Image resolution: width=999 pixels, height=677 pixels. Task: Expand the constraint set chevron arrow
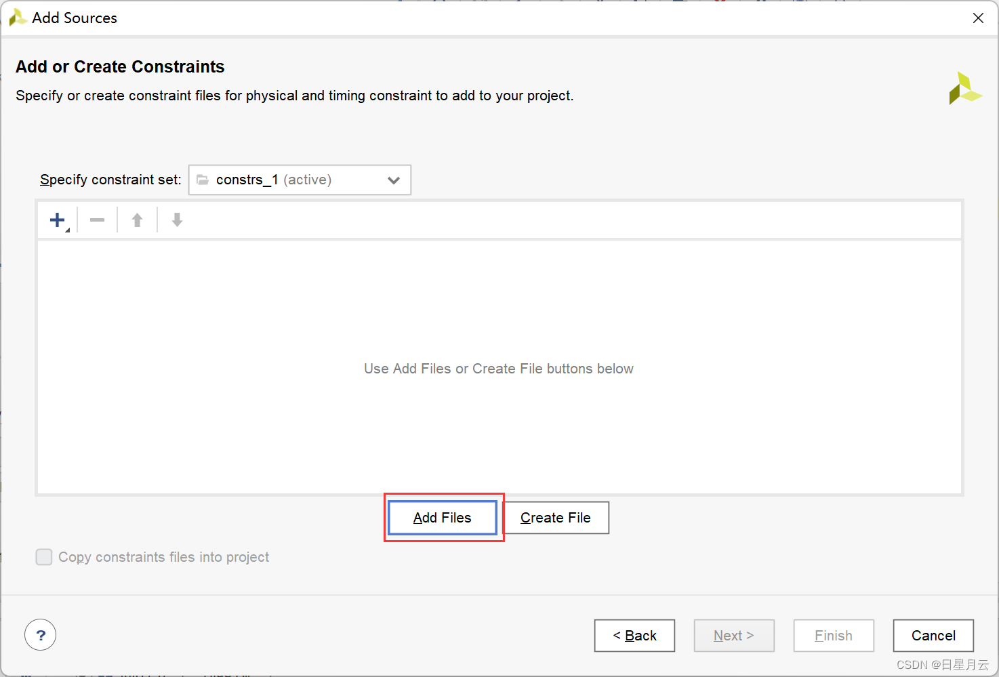pos(393,180)
